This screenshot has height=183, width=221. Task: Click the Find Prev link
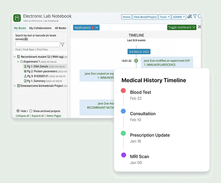click(x=42, y=50)
